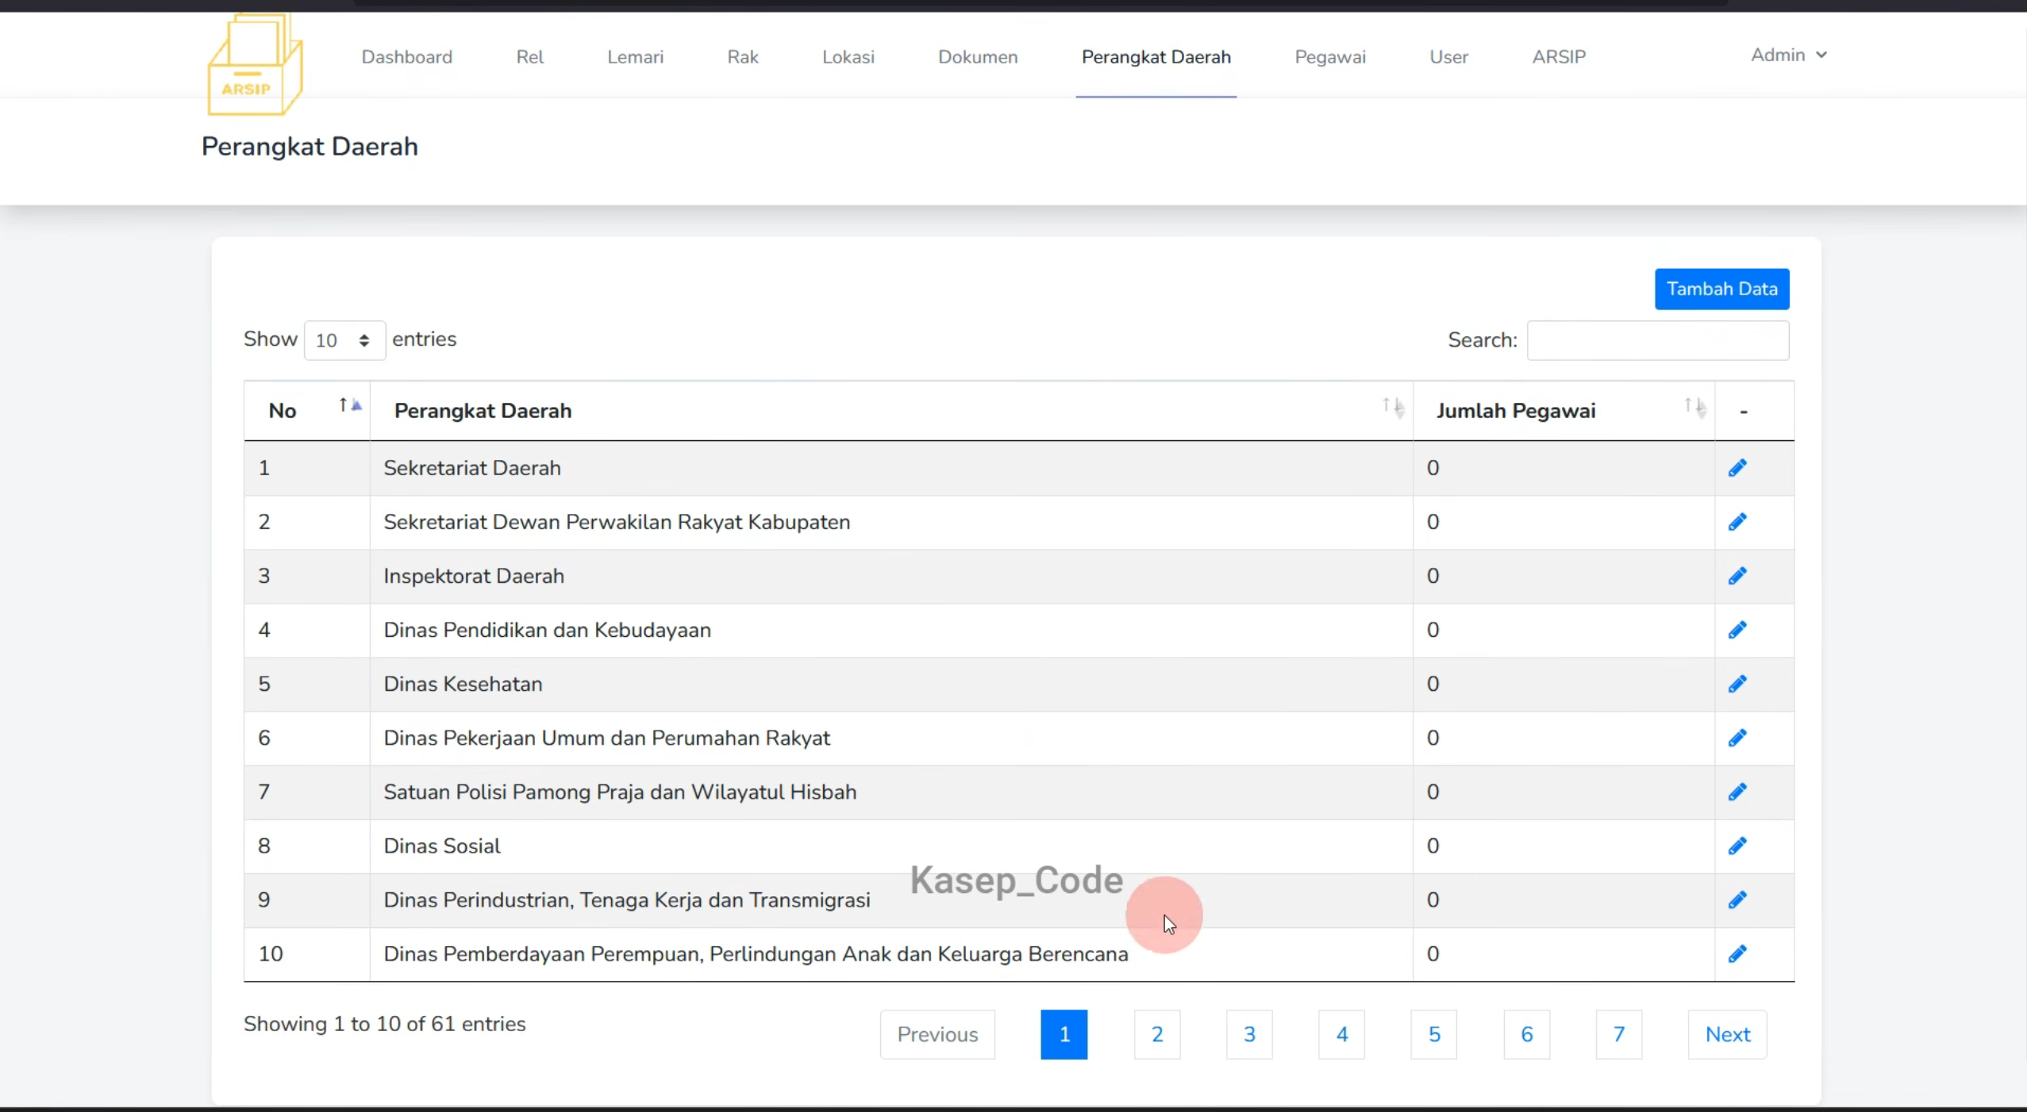2027x1112 pixels.
Task: Open the Rel menu item
Action: 530,57
